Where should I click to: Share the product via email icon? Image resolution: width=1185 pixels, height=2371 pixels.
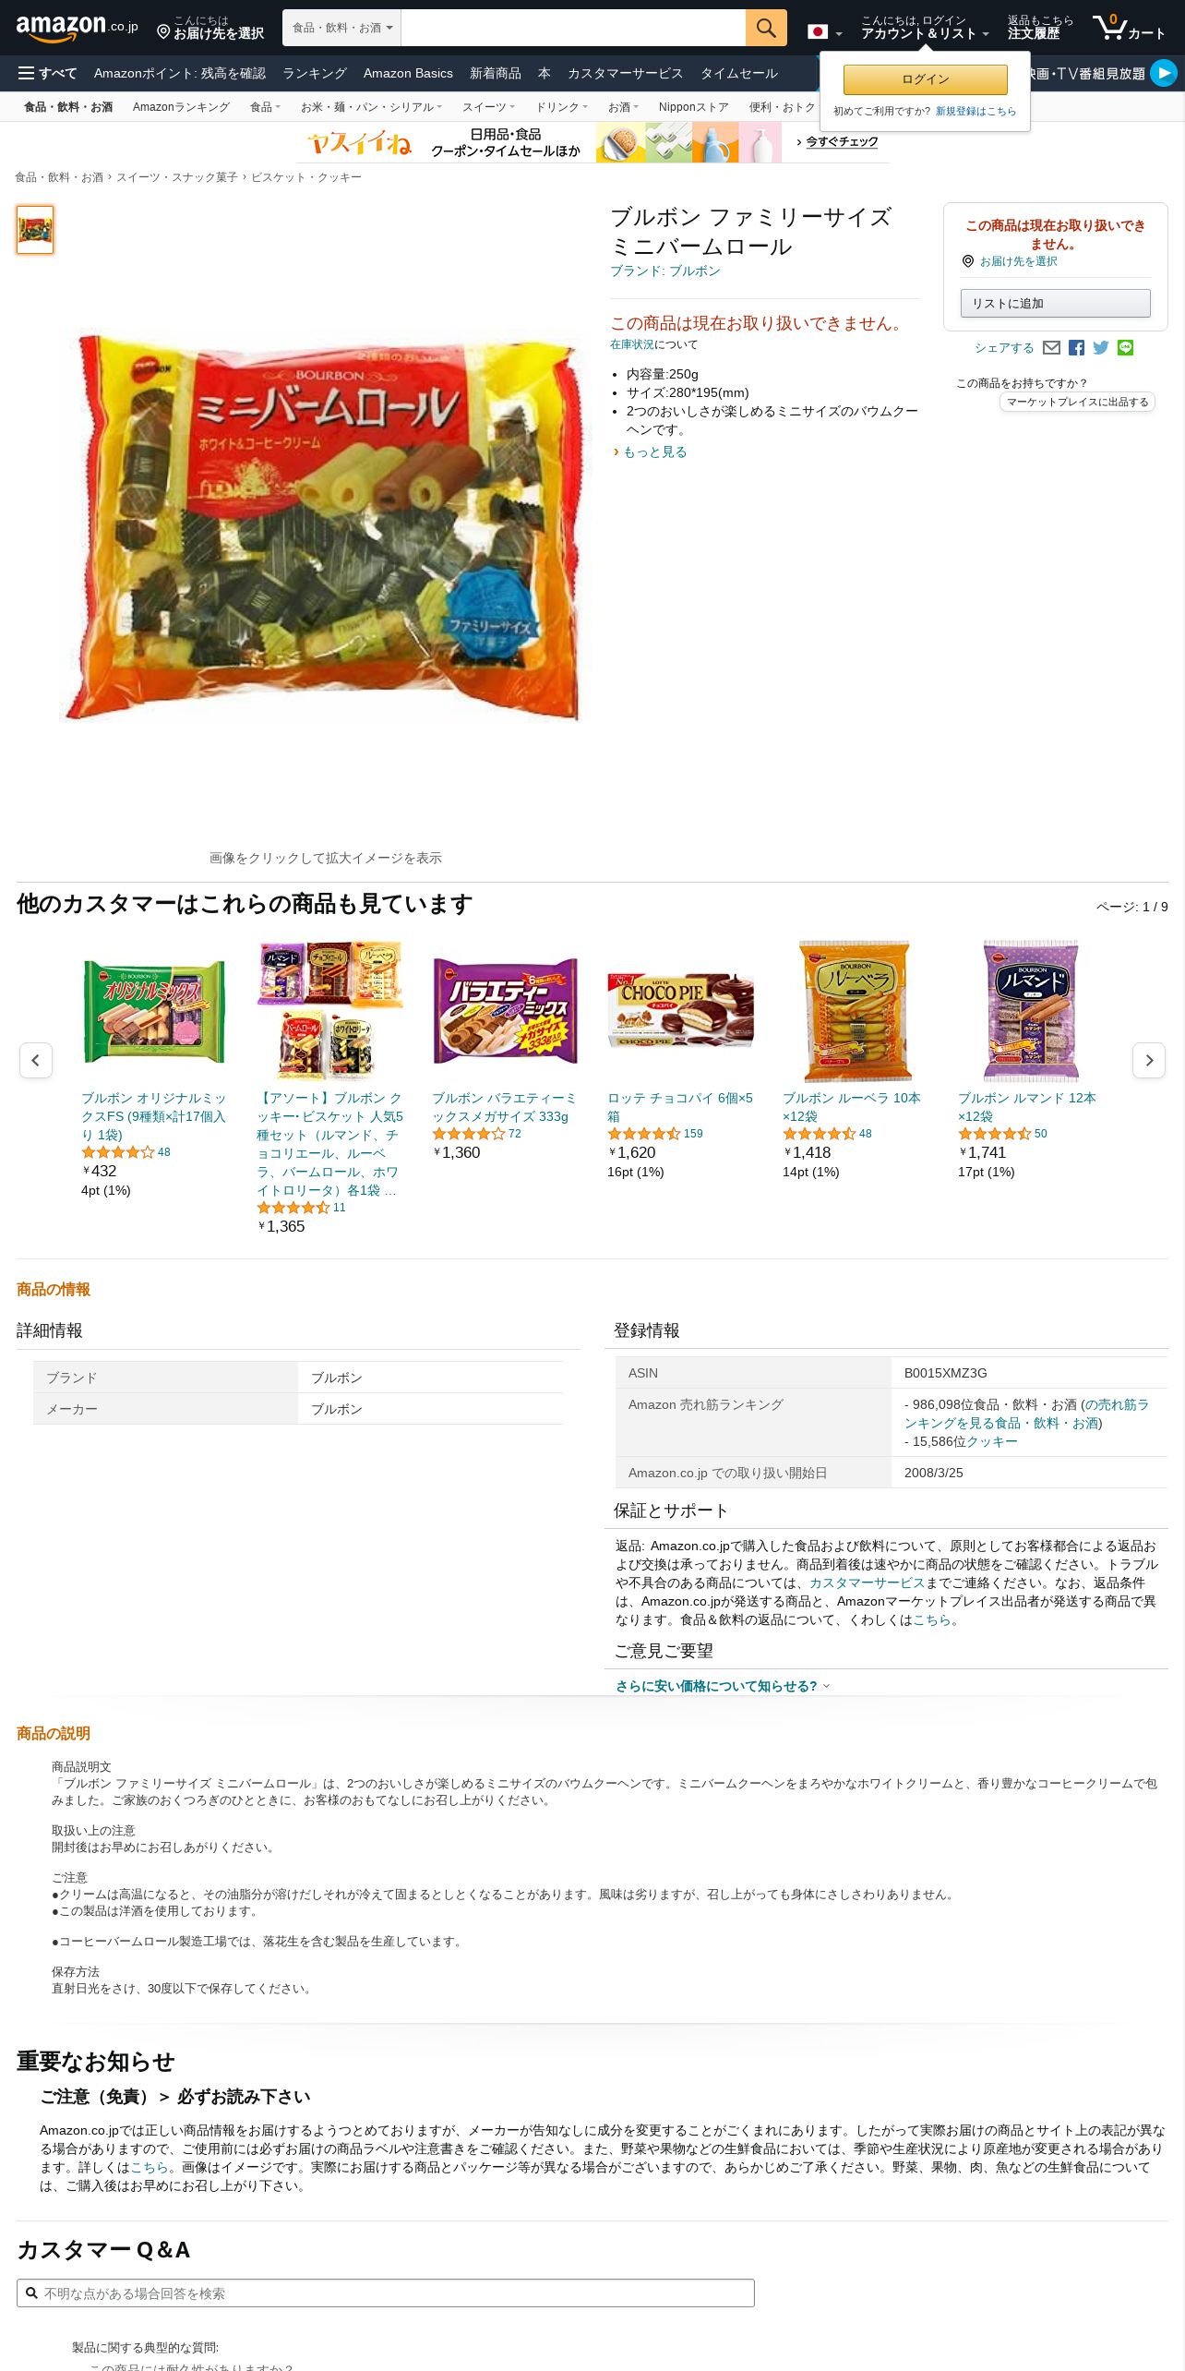point(1051,348)
